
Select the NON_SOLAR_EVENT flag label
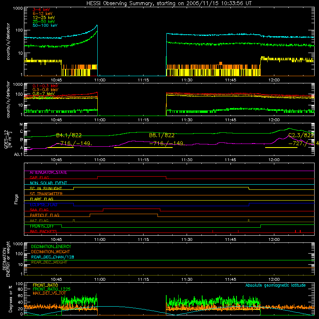click(x=48, y=183)
